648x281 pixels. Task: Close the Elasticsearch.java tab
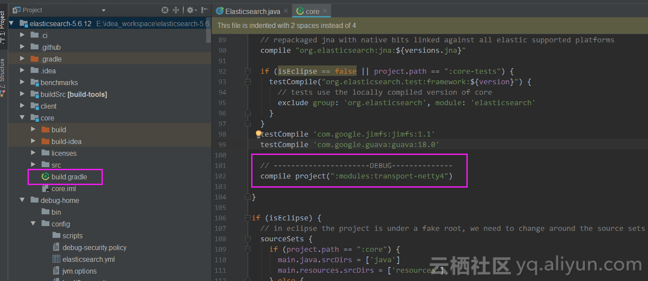286,11
